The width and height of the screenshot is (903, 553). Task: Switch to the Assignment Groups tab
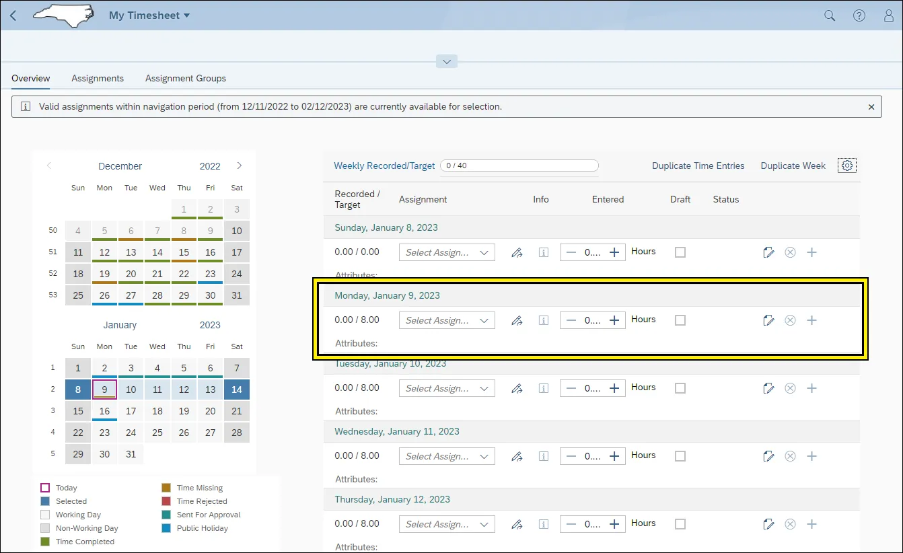[x=186, y=78]
